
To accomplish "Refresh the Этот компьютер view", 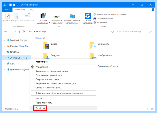I will (x=113, y=32).
